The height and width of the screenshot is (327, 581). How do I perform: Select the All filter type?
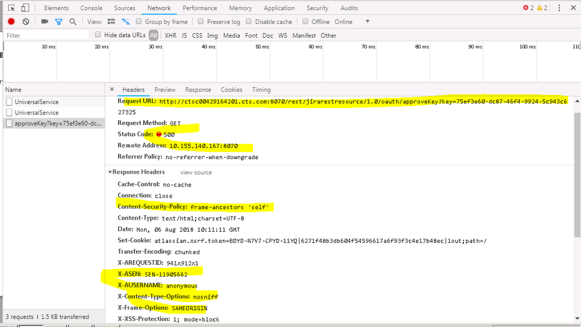coord(154,35)
